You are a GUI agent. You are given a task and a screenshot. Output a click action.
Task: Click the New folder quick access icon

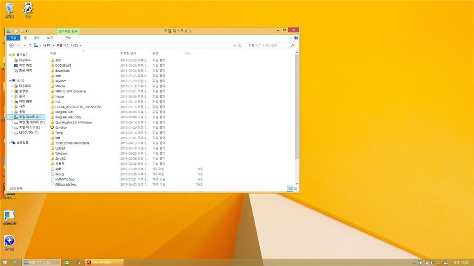(x=22, y=31)
